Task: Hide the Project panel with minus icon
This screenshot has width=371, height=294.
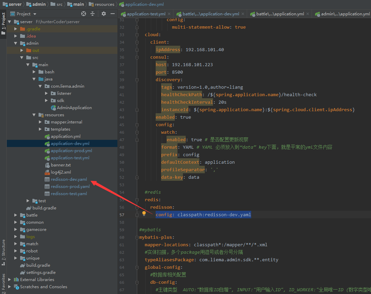Action: 113,14
